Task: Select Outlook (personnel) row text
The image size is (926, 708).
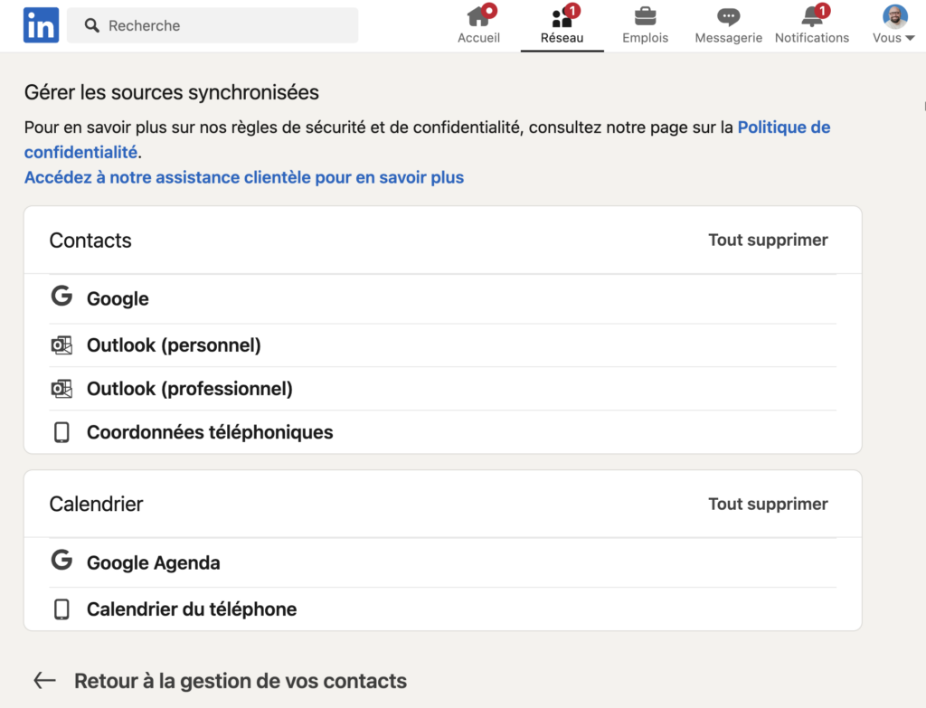Action: 174,345
